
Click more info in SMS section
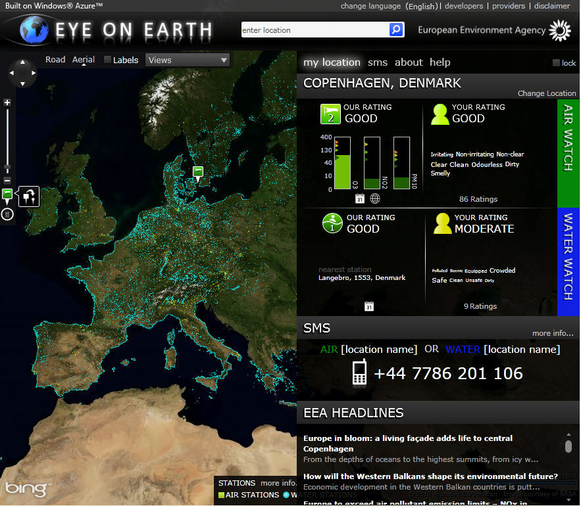pyautogui.click(x=553, y=333)
